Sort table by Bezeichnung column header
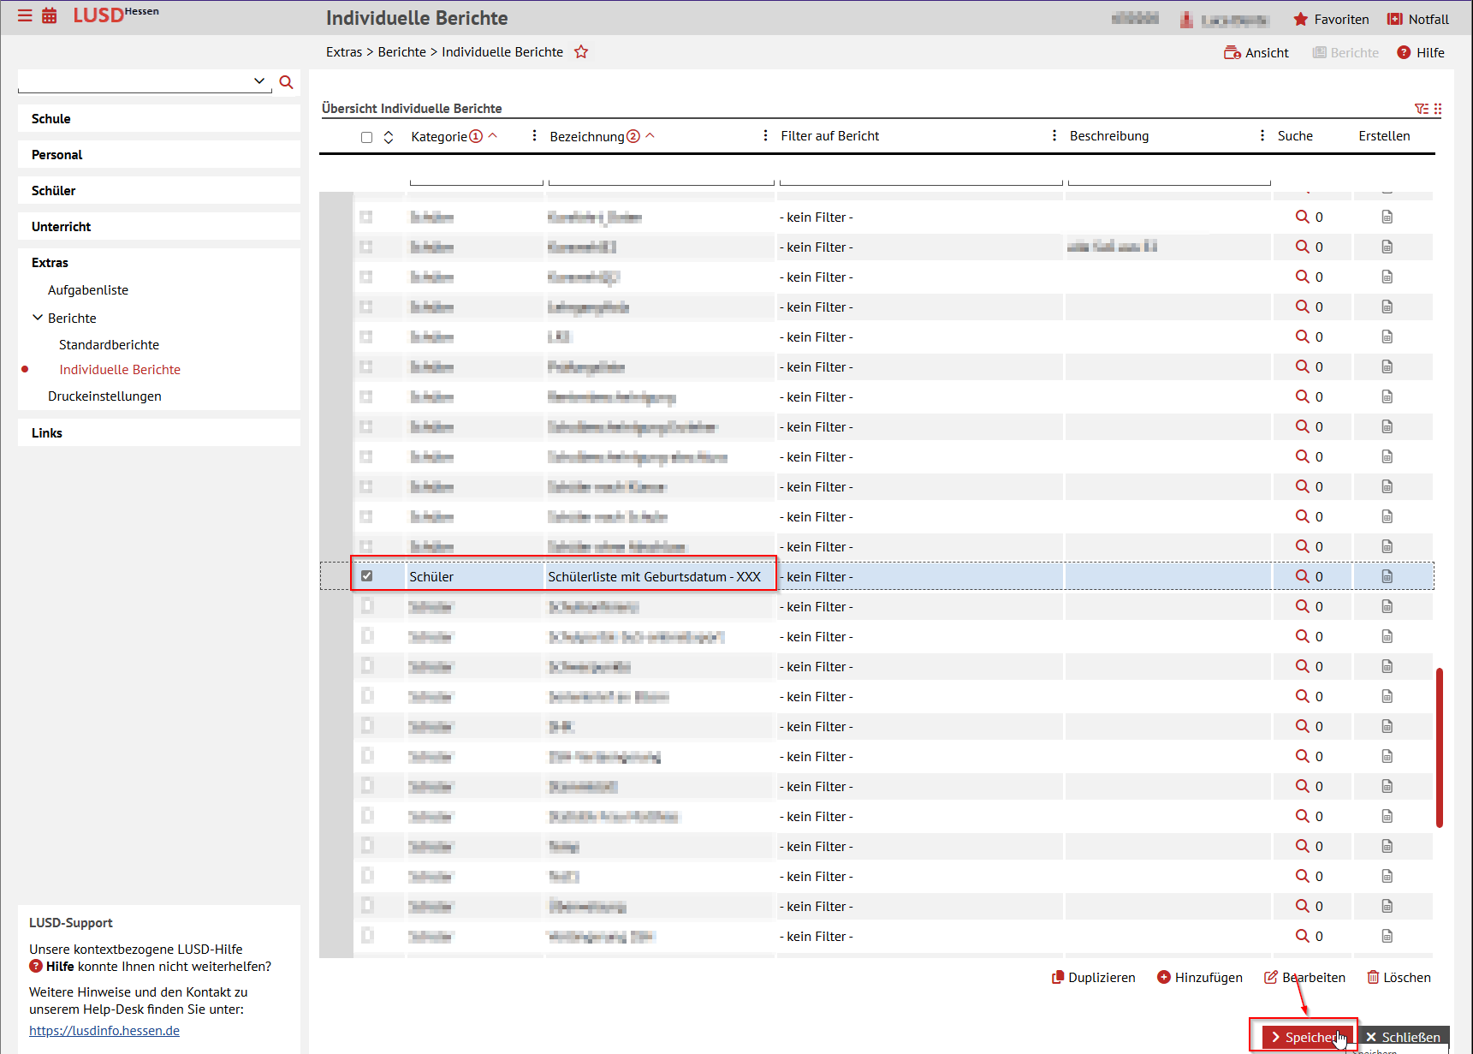 coord(587,137)
